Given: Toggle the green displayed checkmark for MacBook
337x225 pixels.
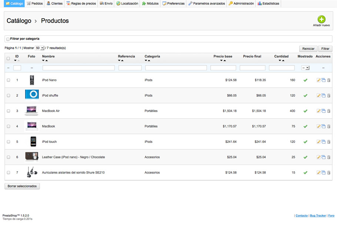Looking at the screenshot, I should (x=305, y=126).
